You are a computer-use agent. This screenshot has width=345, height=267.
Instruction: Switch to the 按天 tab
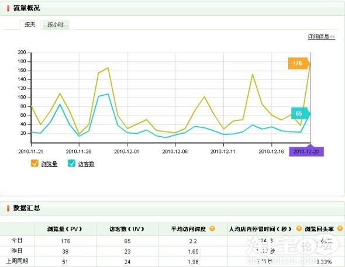(x=30, y=25)
